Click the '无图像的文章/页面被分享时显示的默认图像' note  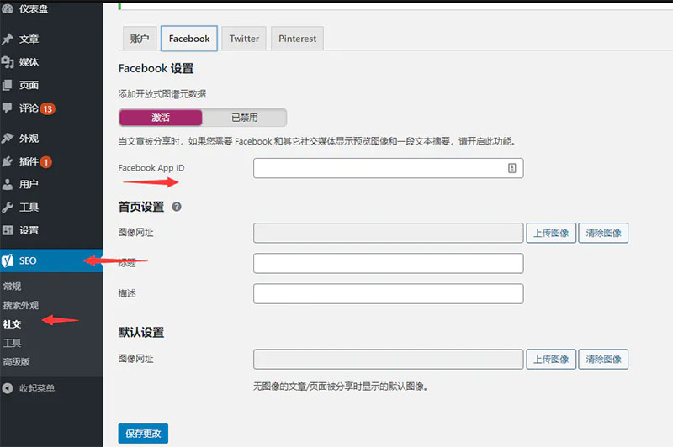coord(340,387)
